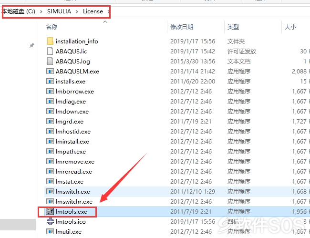Click the lmdiag.exe application icon
Screen dimensions: 310x238
(x=50, y=102)
